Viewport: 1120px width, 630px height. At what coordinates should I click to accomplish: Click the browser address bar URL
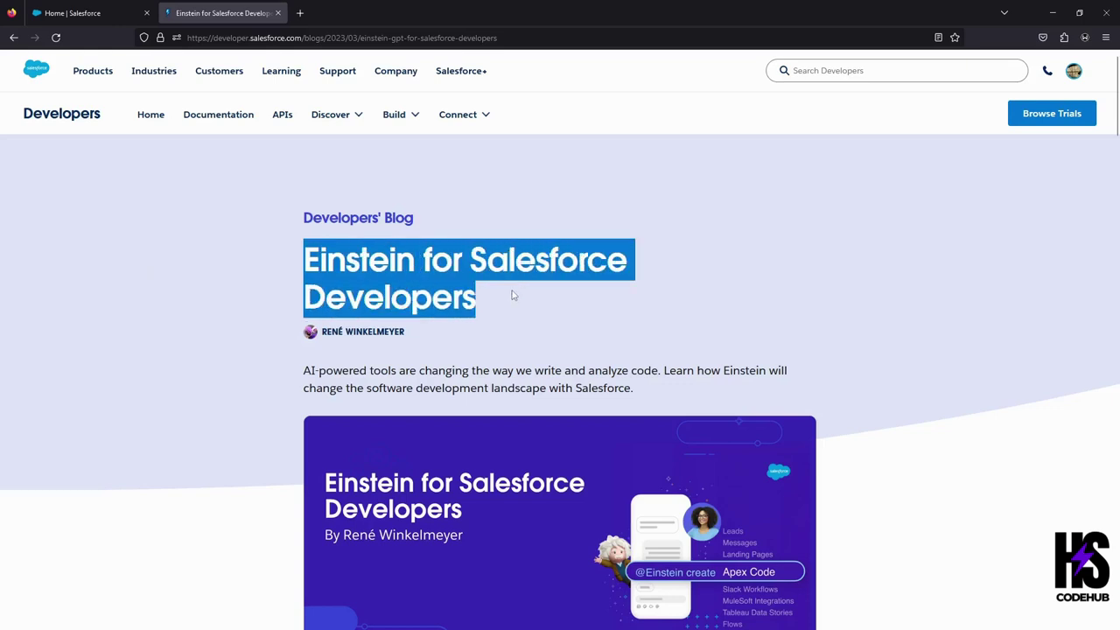[341, 38]
